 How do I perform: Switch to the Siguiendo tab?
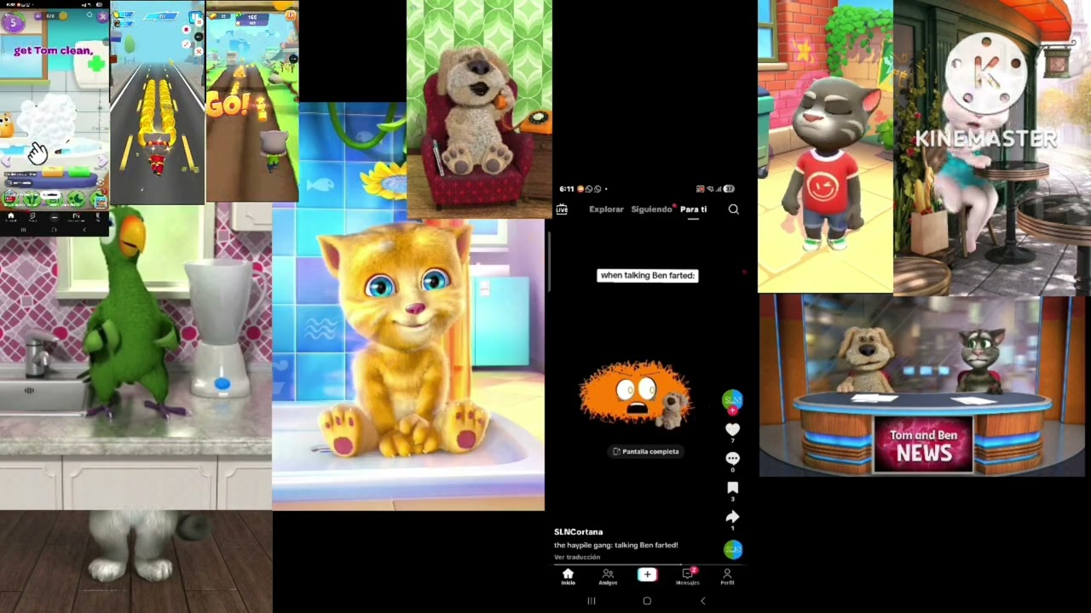pyautogui.click(x=651, y=209)
